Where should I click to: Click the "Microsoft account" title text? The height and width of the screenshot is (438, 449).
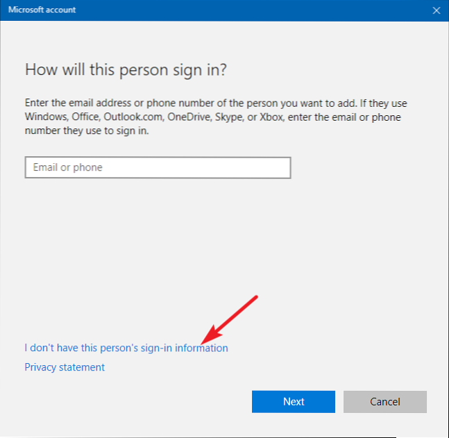[x=42, y=10]
